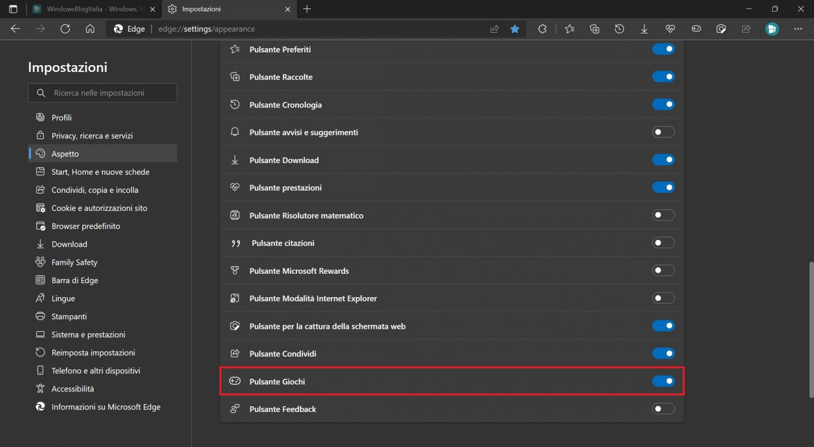This screenshot has height=447, width=814.
Task: Click the page sharing icon in the address bar
Action: (494, 29)
